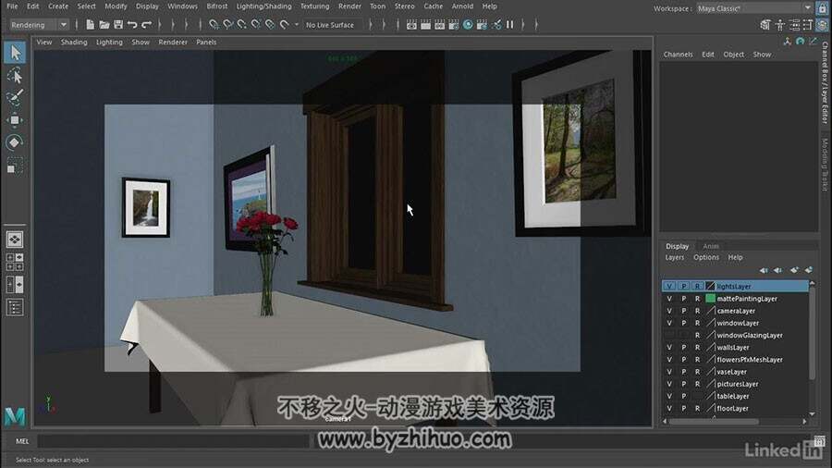The image size is (832, 468).
Task: Switch to the Anim tab
Action: [x=711, y=246]
